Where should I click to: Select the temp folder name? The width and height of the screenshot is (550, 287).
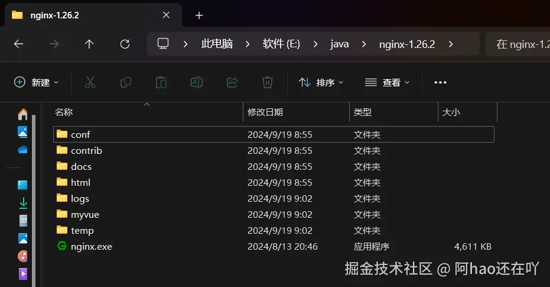click(82, 230)
